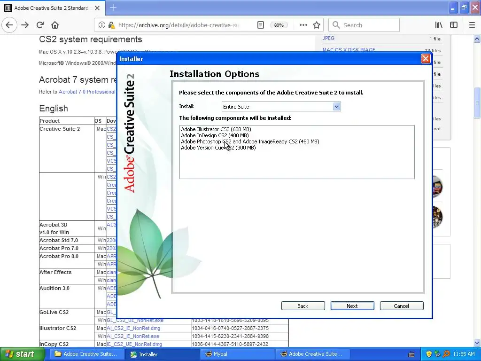Click the taskbar clock showing 11:55 AM
This screenshot has width=481, height=361.
click(x=464, y=354)
